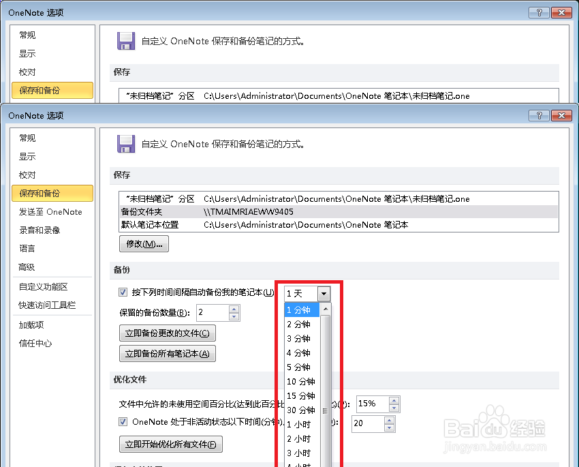The width and height of the screenshot is (579, 467).
Task: Decrease the 15% unused space spinner
Action: tap(394, 408)
